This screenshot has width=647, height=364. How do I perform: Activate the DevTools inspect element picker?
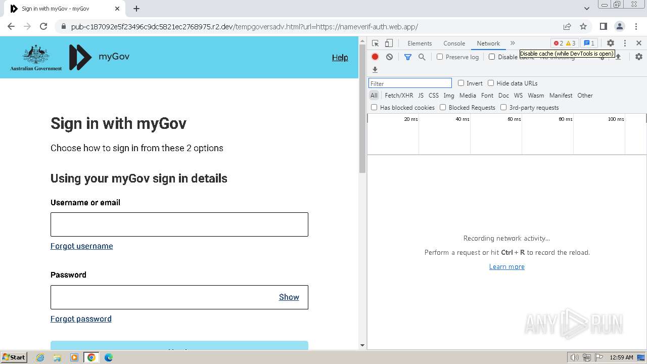click(375, 43)
